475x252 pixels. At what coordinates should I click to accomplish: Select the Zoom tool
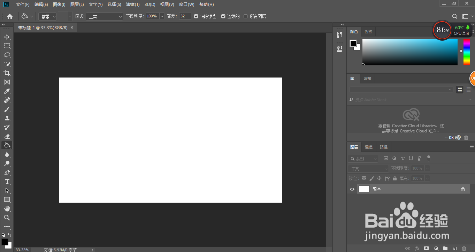click(7, 218)
